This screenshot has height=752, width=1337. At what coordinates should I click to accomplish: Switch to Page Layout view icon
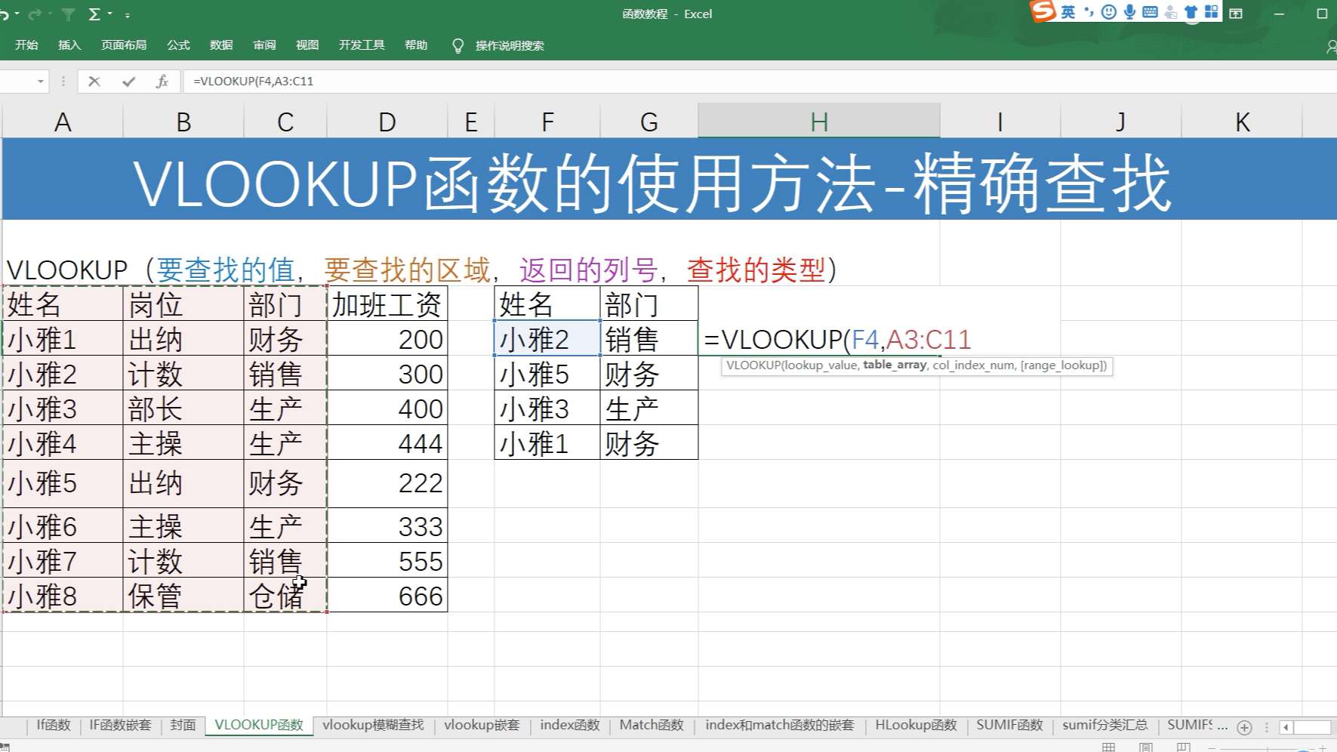click(1146, 747)
